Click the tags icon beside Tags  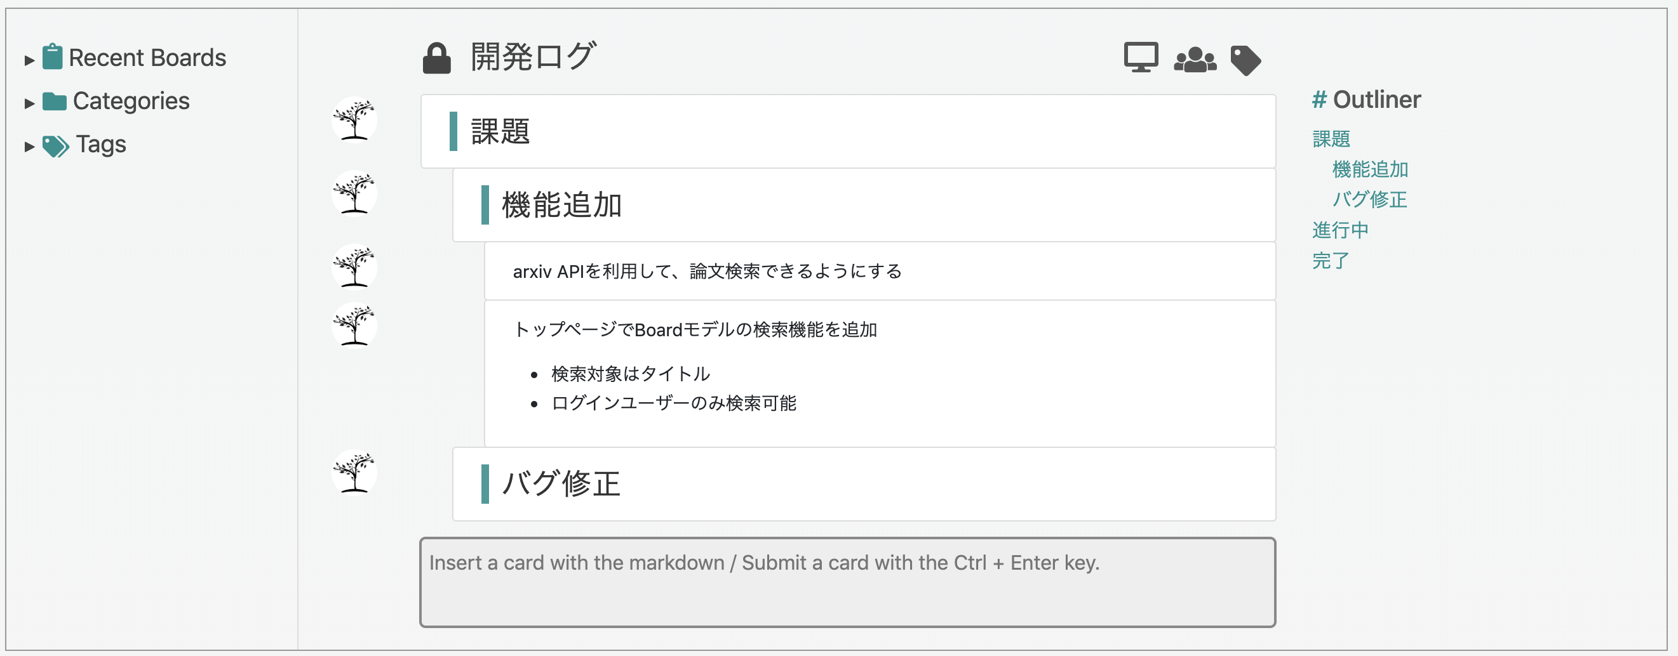tap(57, 144)
